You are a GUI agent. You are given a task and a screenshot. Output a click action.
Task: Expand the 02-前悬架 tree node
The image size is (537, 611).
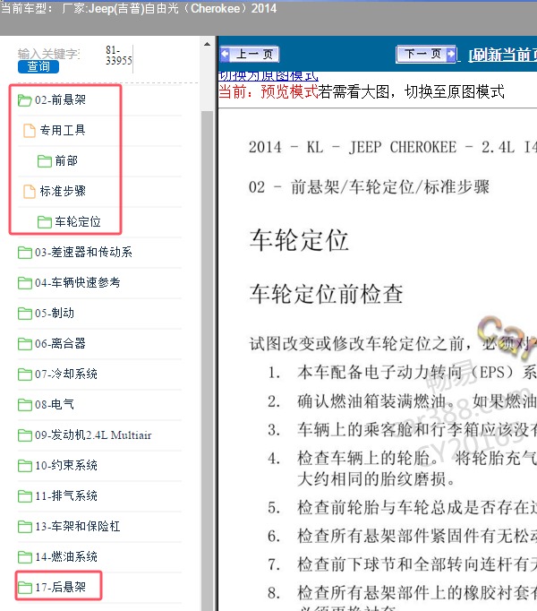pos(60,100)
